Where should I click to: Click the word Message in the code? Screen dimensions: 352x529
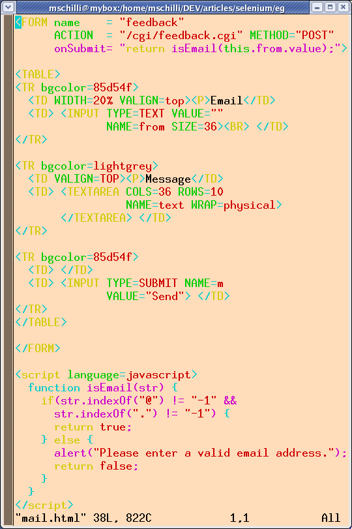point(168,179)
